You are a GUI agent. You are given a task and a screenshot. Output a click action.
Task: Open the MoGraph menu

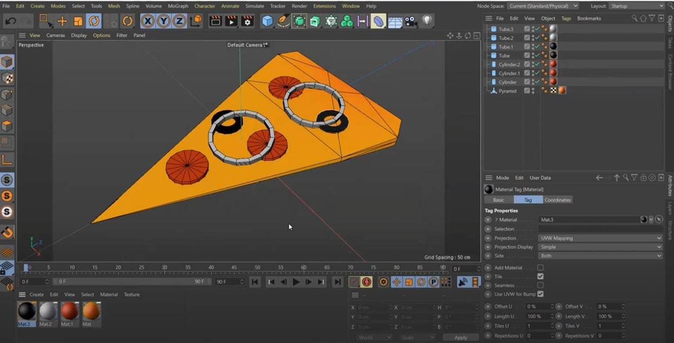click(x=178, y=6)
